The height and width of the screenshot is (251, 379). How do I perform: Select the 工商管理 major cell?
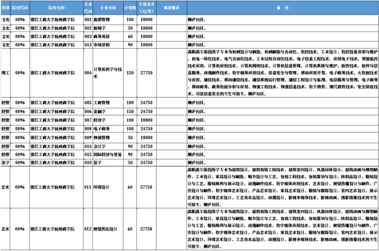(x=101, y=102)
